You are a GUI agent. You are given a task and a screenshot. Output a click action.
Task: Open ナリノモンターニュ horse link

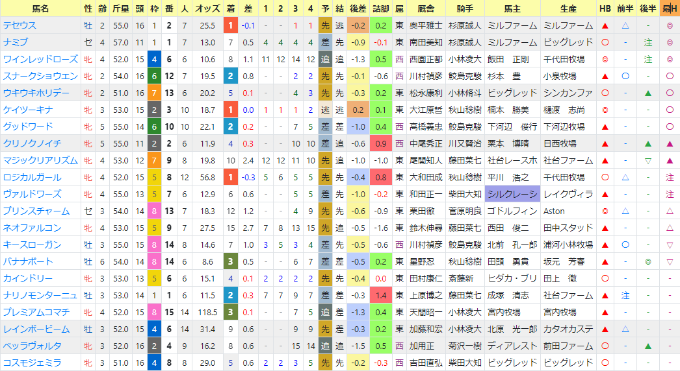coord(40,296)
